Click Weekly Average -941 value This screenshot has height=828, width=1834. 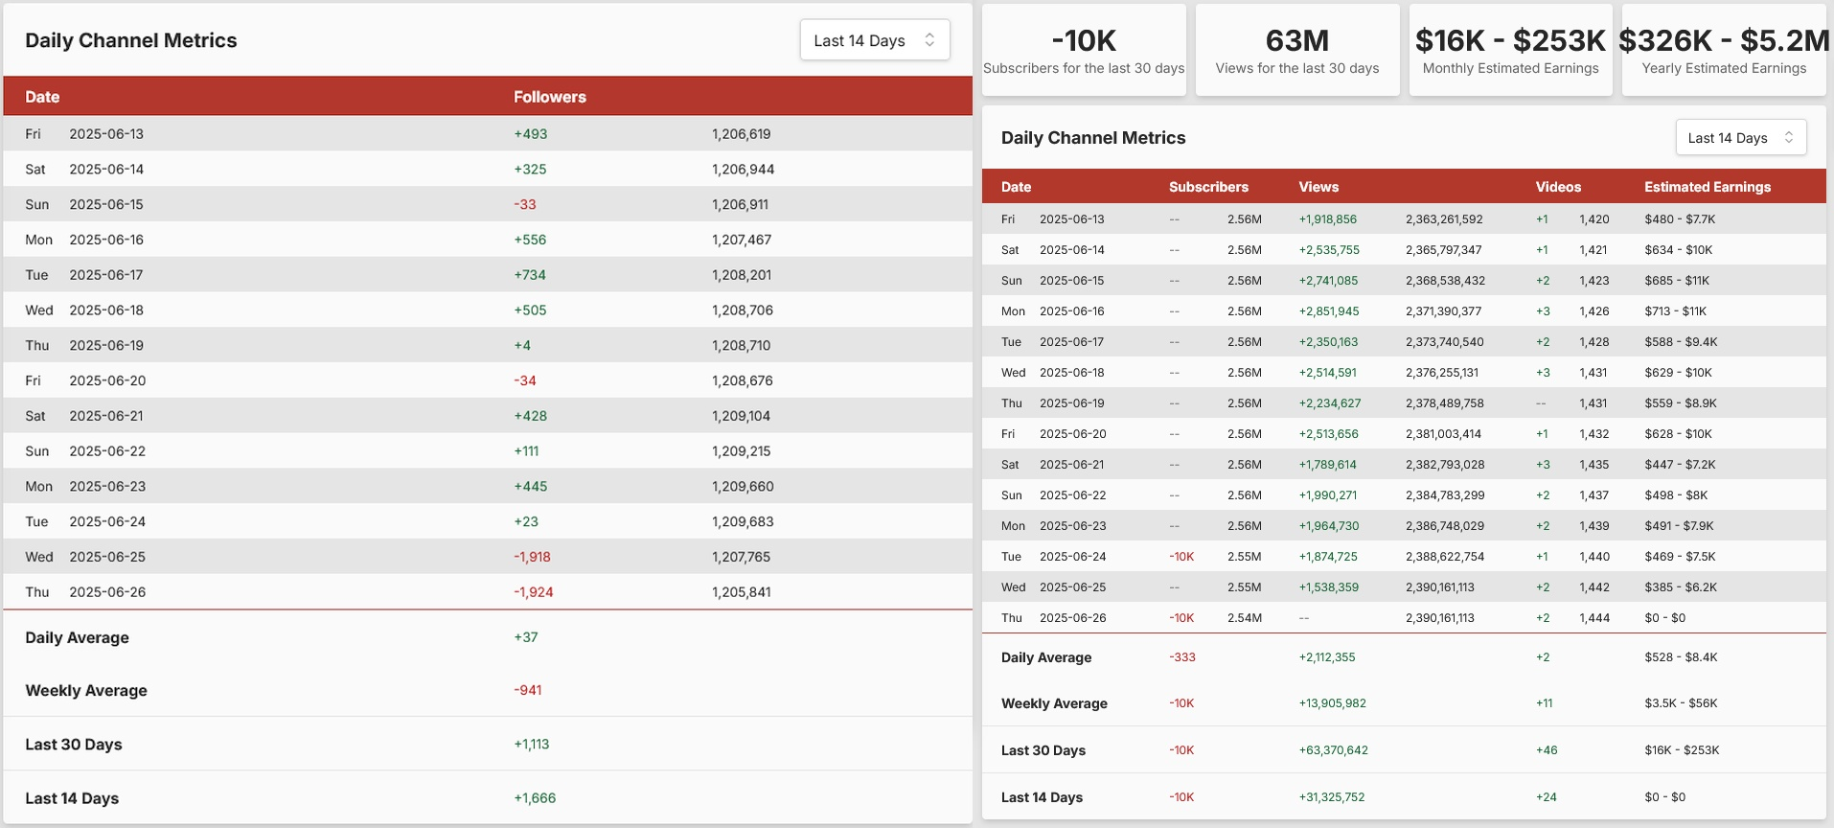(x=528, y=690)
